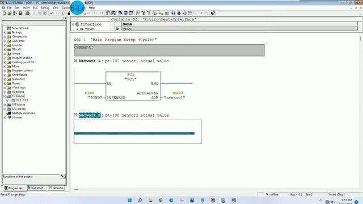Expand the SFC blocks folder
This screenshot has width=363, height=204.
[5, 109]
